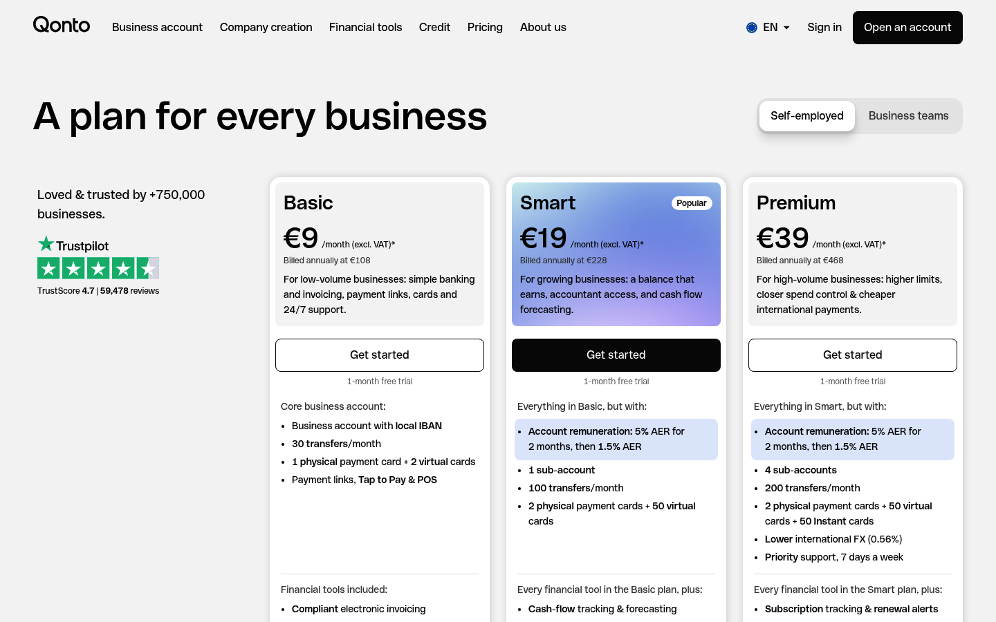Screen dimensions: 996x622
Task: Select the Self-employed toggle option
Action: [806, 116]
